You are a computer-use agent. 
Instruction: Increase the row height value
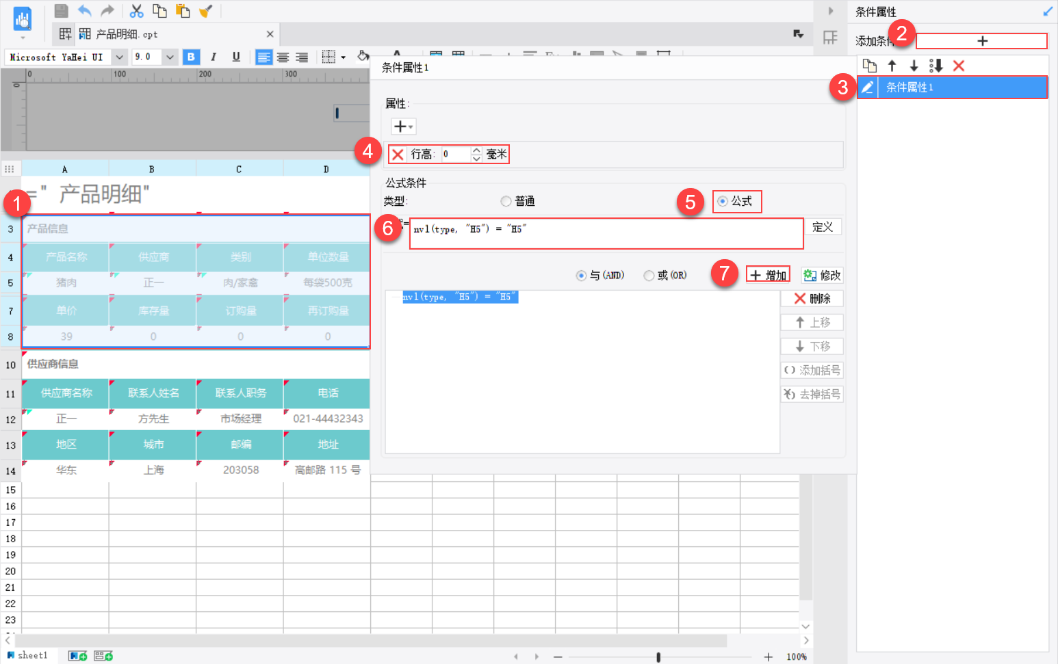(476, 150)
